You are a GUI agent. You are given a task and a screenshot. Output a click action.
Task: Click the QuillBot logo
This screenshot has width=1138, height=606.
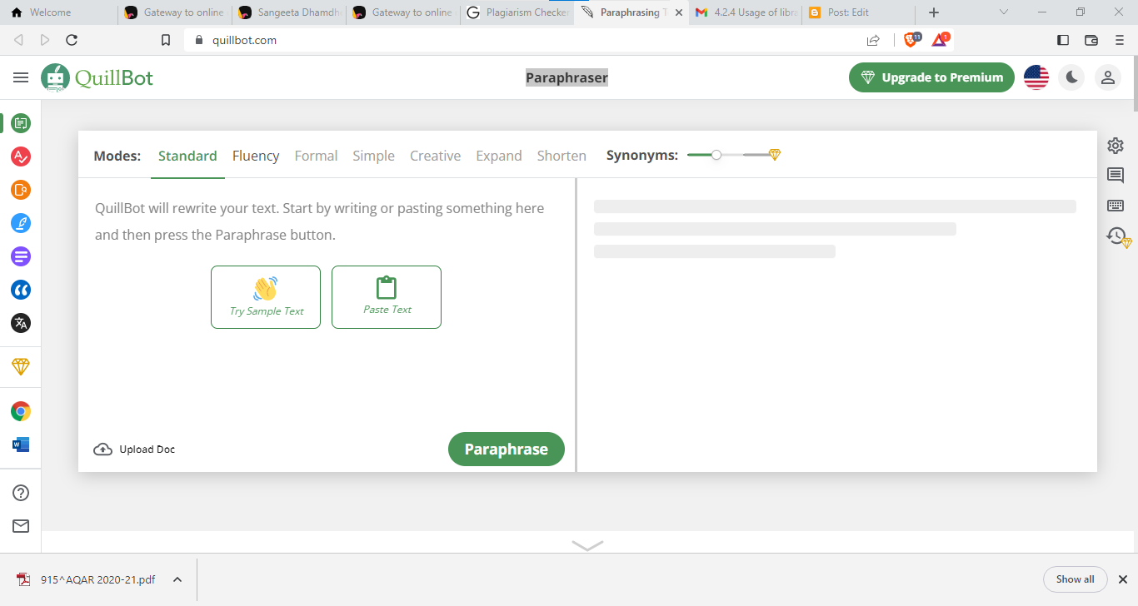click(97, 77)
